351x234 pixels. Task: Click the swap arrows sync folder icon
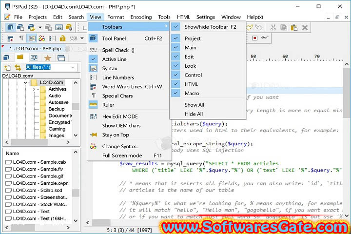tap(18, 67)
